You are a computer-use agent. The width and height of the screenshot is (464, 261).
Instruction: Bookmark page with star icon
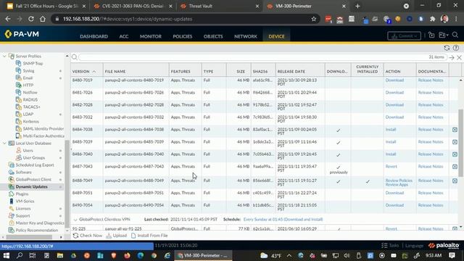[x=314, y=19]
